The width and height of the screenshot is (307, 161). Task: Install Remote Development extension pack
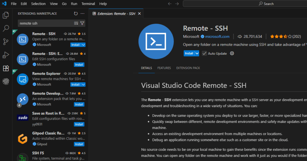(x=79, y=105)
